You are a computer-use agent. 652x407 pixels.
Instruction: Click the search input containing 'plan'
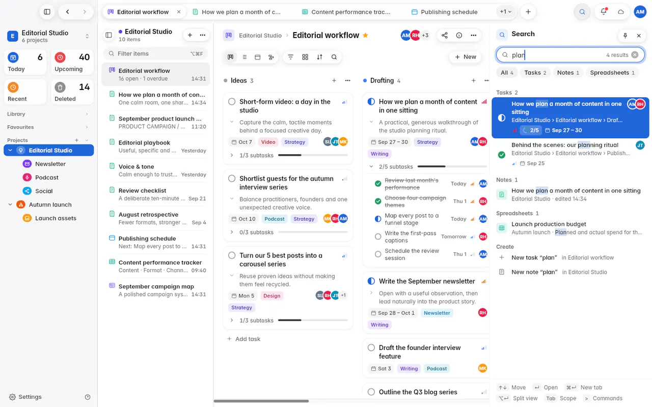570,55
